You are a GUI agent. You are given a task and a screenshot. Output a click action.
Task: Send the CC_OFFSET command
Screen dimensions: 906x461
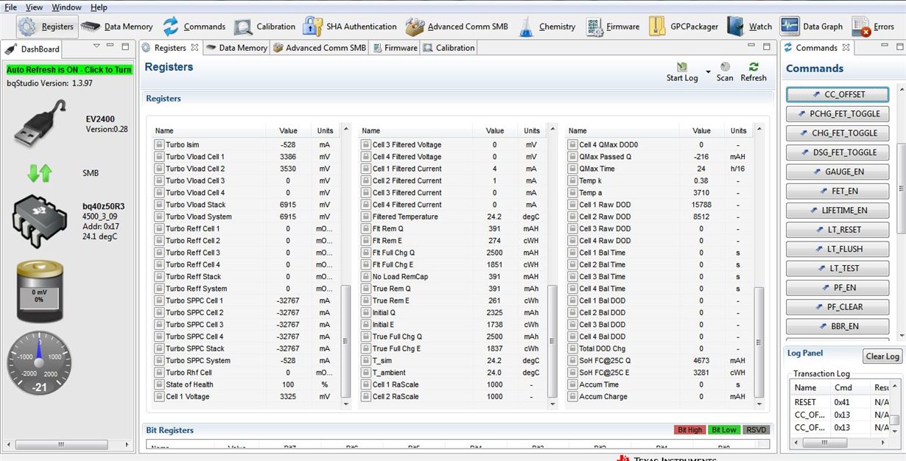837,95
